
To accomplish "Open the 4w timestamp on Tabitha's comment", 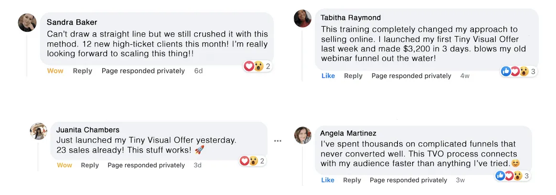I will tap(464, 76).
